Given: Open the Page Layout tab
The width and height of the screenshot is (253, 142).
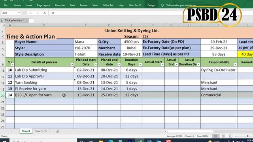Looking at the screenshot, I should click(43, 5).
